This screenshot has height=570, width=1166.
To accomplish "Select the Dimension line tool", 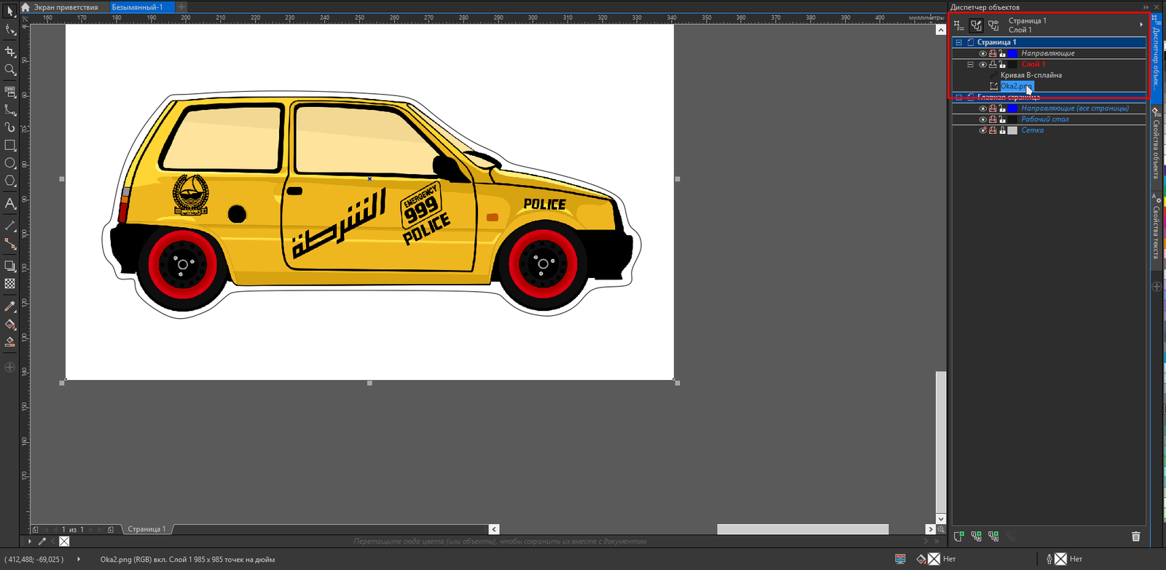I will [10, 226].
